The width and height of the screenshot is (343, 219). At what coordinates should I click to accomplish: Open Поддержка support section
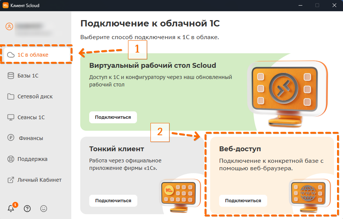[32, 159]
